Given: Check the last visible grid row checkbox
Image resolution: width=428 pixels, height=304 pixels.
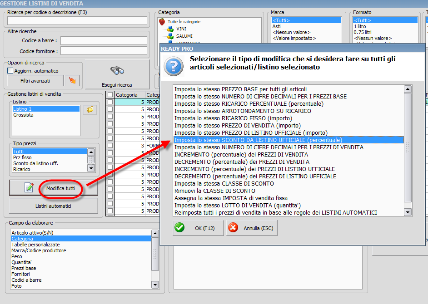Looking at the screenshot, I should 110,211.
